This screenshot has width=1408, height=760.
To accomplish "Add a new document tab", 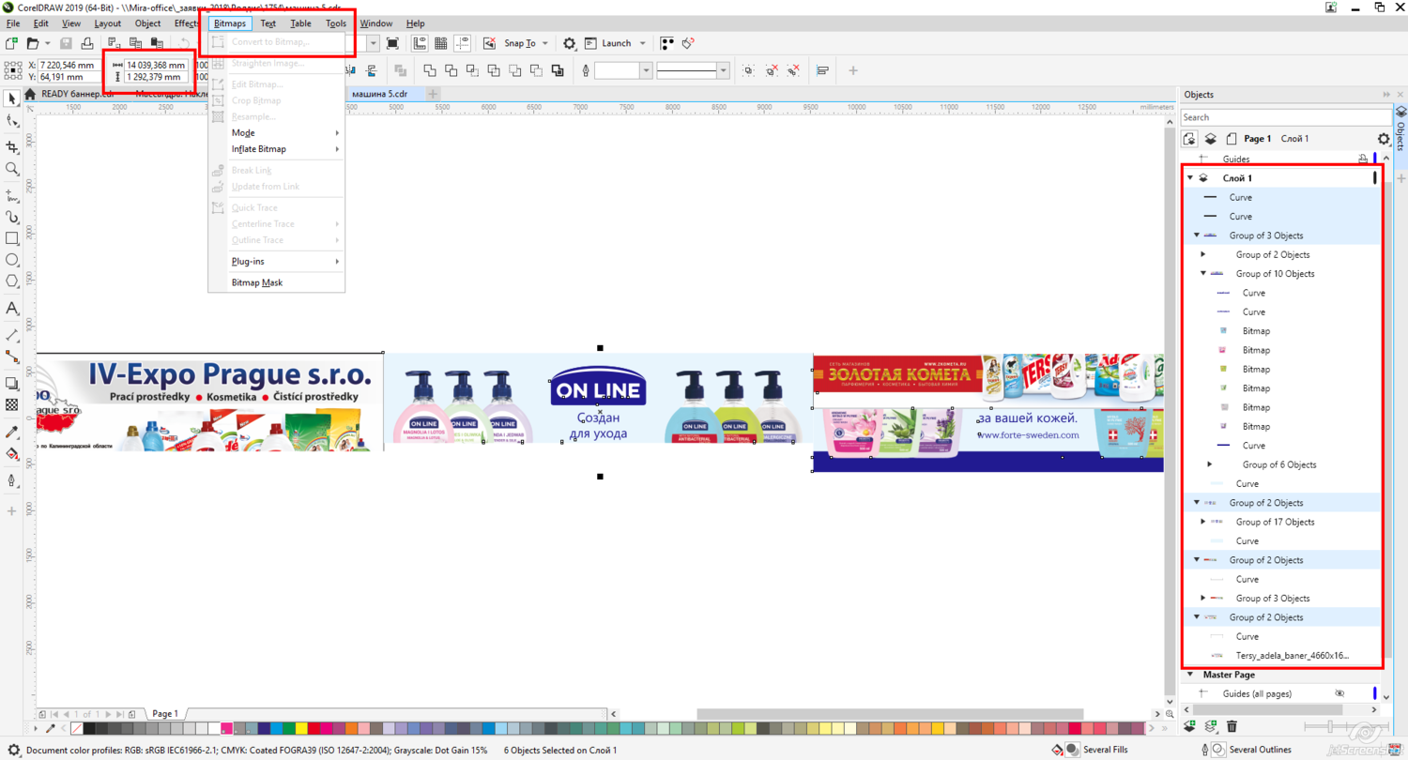I will tap(433, 94).
